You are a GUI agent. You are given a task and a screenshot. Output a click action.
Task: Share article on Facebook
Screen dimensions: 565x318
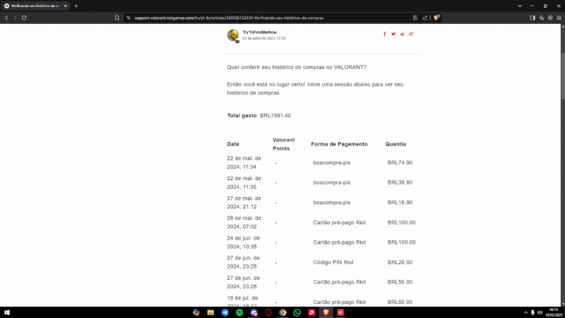point(384,34)
